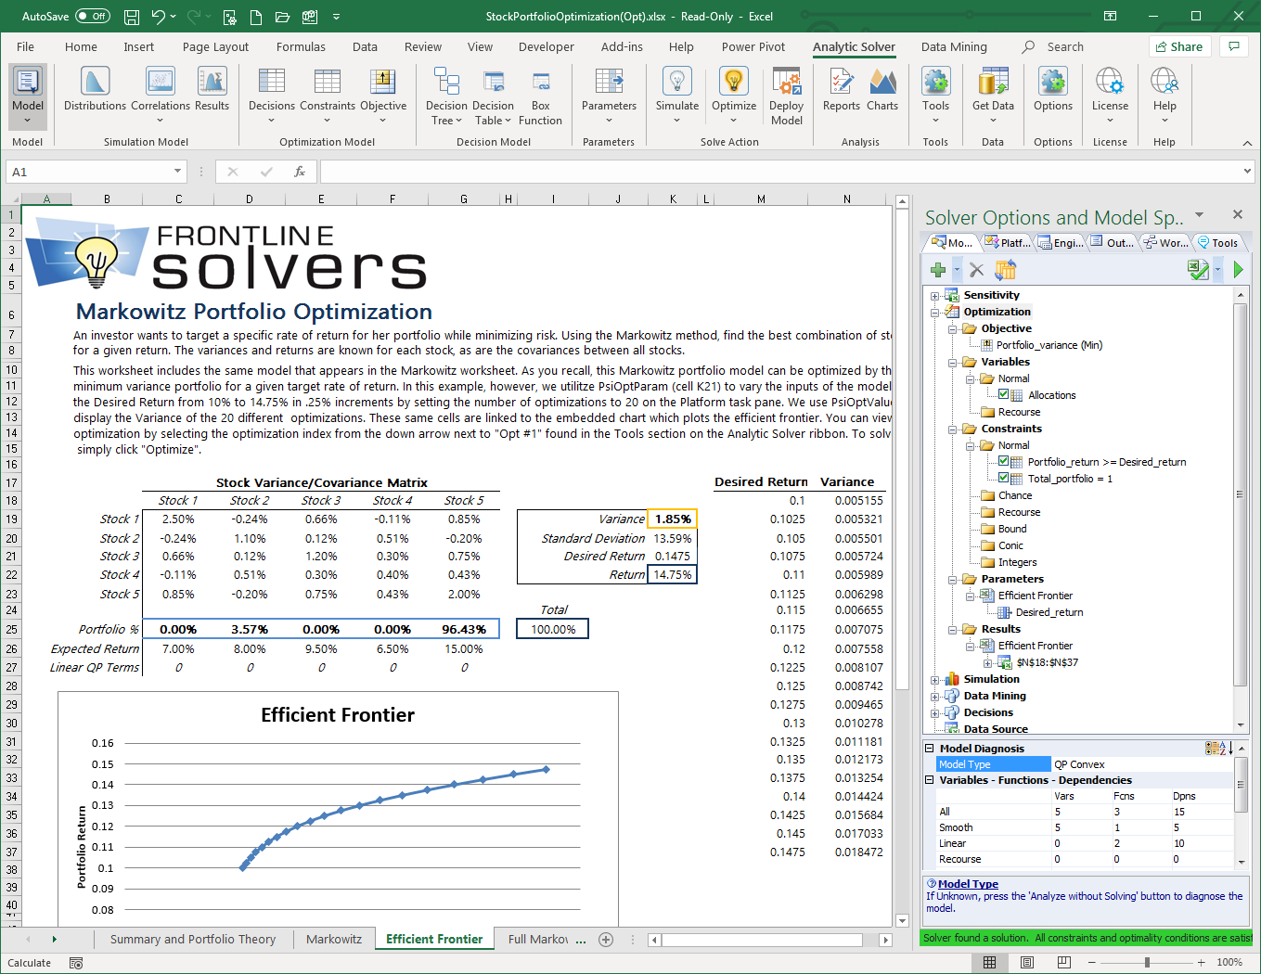
Task: Open the Markowitz worksheet tab
Action: coord(334,939)
